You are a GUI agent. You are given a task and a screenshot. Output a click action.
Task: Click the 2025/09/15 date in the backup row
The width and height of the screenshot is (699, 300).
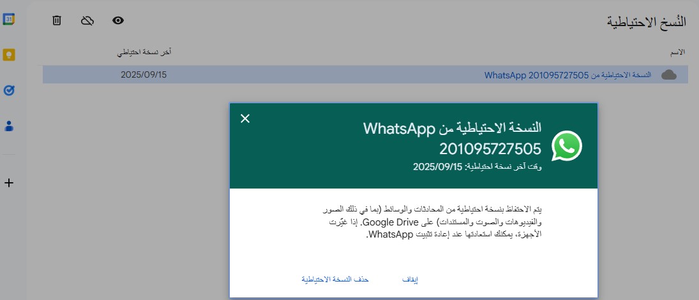pos(148,75)
